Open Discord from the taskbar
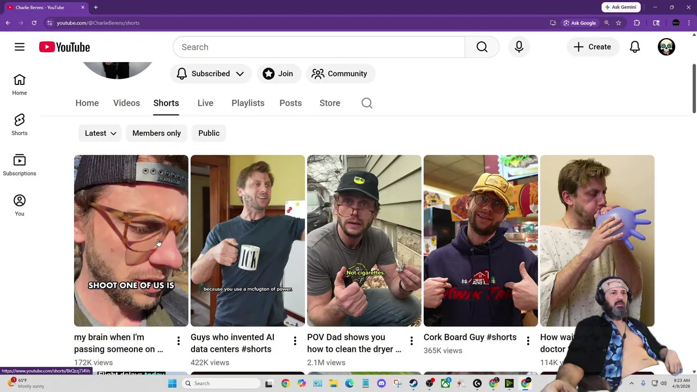The image size is (697, 392). point(381,383)
